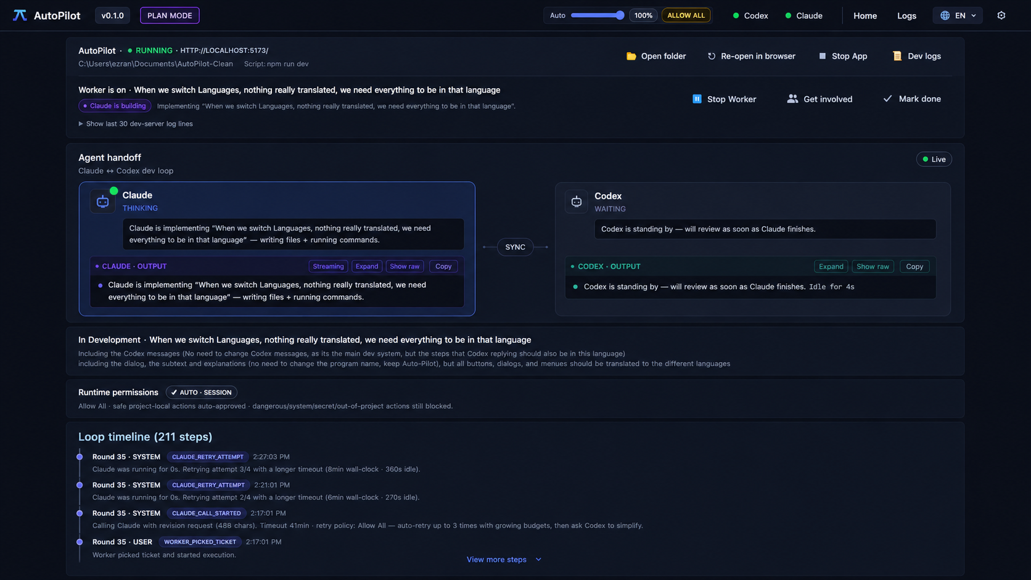Viewport: 1031px width, 580px height.
Task: Click the Script: npm run dev text
Action: click(276, 64)
